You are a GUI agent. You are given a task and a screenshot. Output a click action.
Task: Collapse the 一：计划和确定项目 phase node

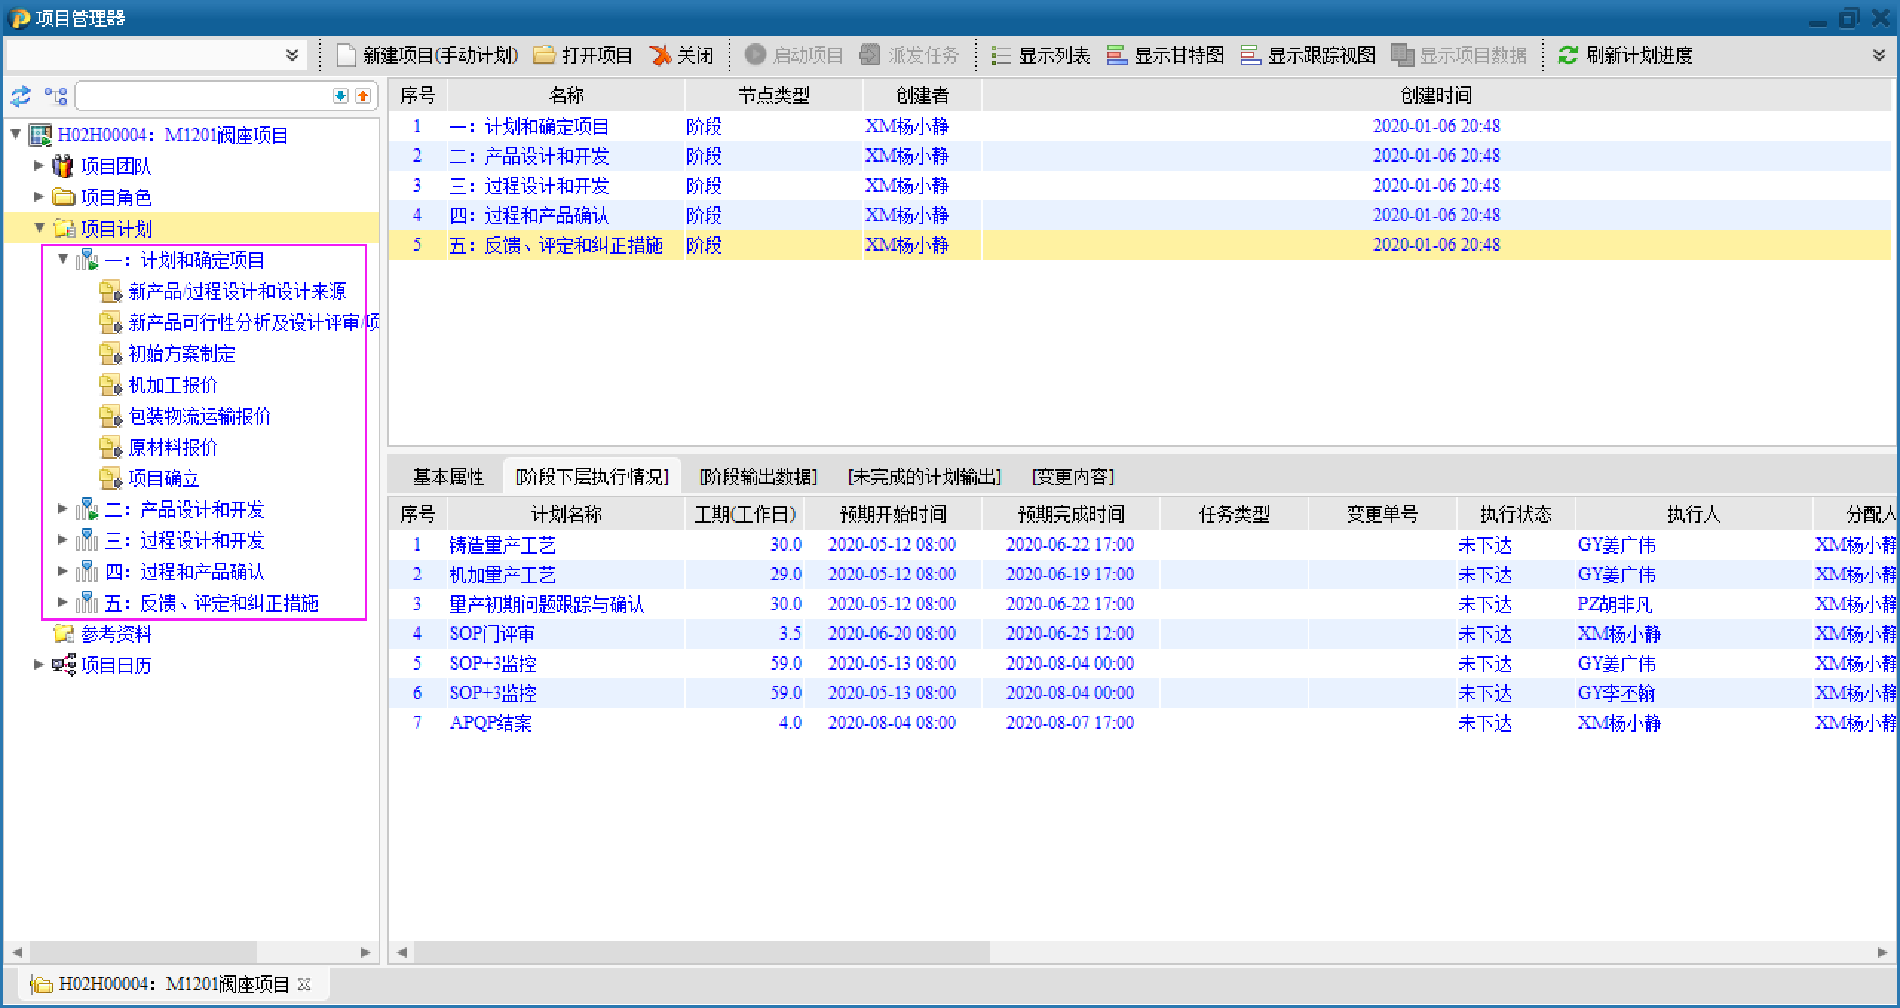pos(63,259)
